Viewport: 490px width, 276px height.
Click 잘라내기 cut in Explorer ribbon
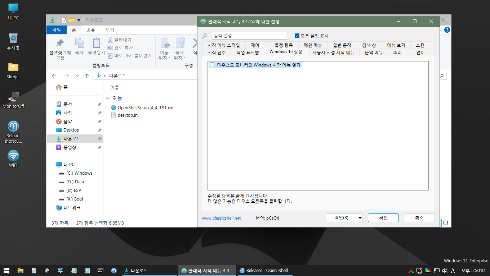pos(120,40)
